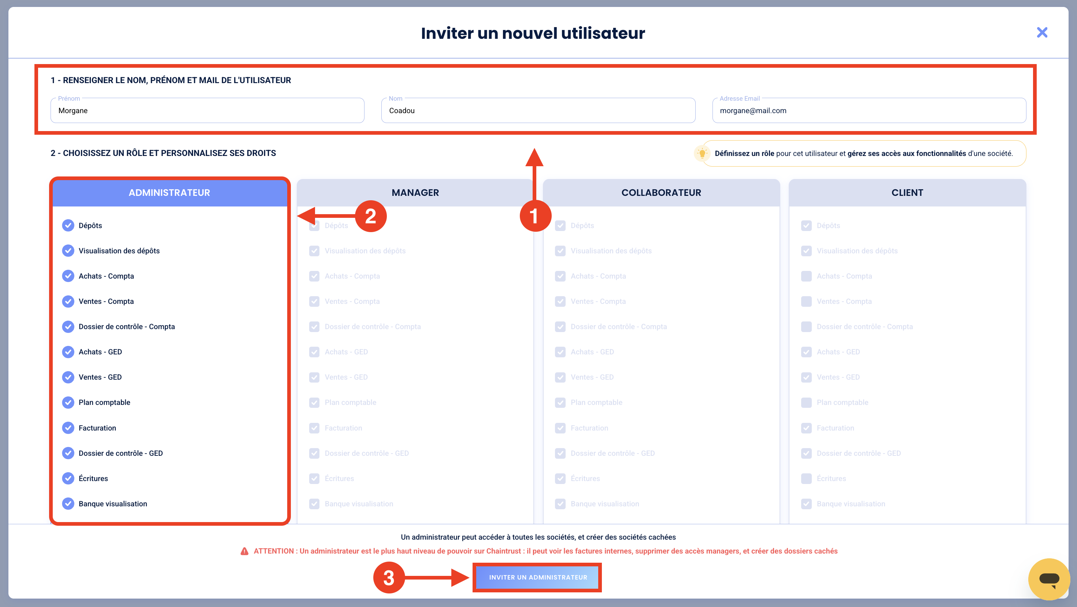Toggle Collaborateur Dépôts checkbox
The height and width of the screenshot is (607, 1077).
(560, 226)
